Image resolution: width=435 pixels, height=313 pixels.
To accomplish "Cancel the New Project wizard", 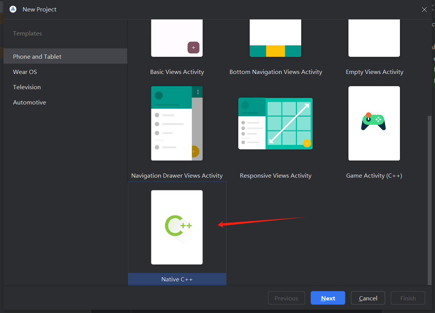I will point(368,298).
